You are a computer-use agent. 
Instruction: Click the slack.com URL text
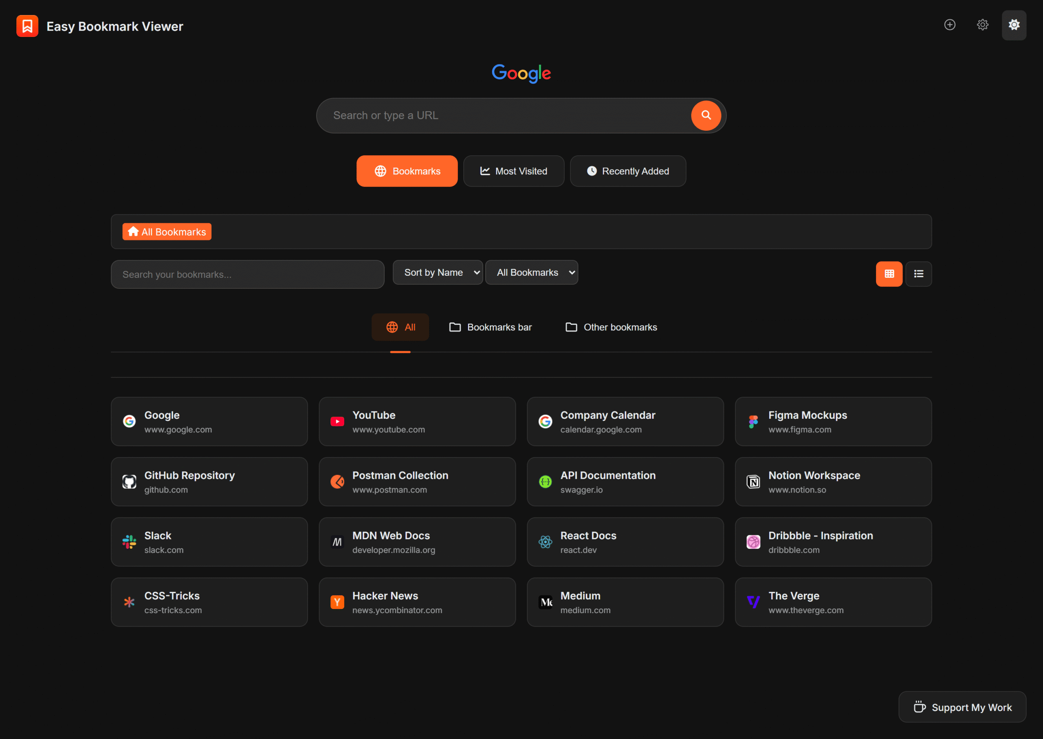[164, 550]
